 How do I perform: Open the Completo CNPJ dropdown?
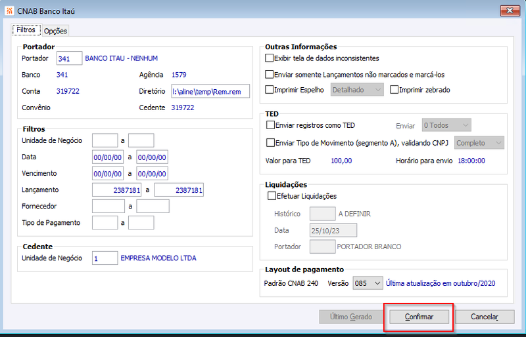479,143
